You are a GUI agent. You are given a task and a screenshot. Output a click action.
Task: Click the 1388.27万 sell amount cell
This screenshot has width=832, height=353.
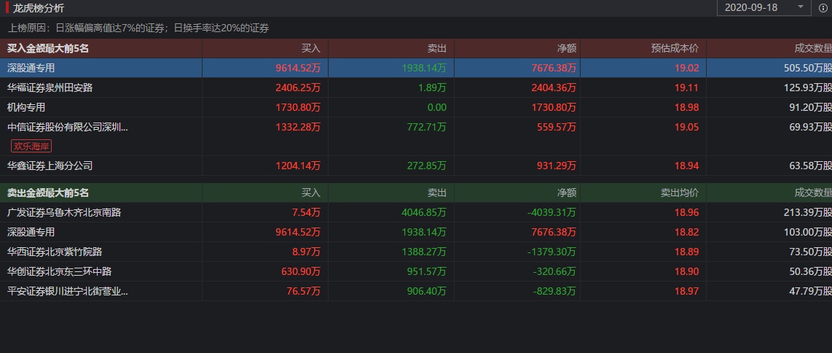pos(424,252)
